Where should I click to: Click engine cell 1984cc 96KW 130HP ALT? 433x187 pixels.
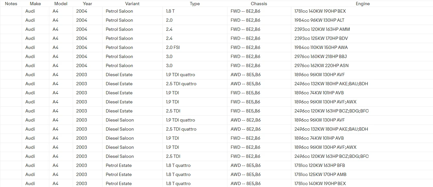(319, 20)
